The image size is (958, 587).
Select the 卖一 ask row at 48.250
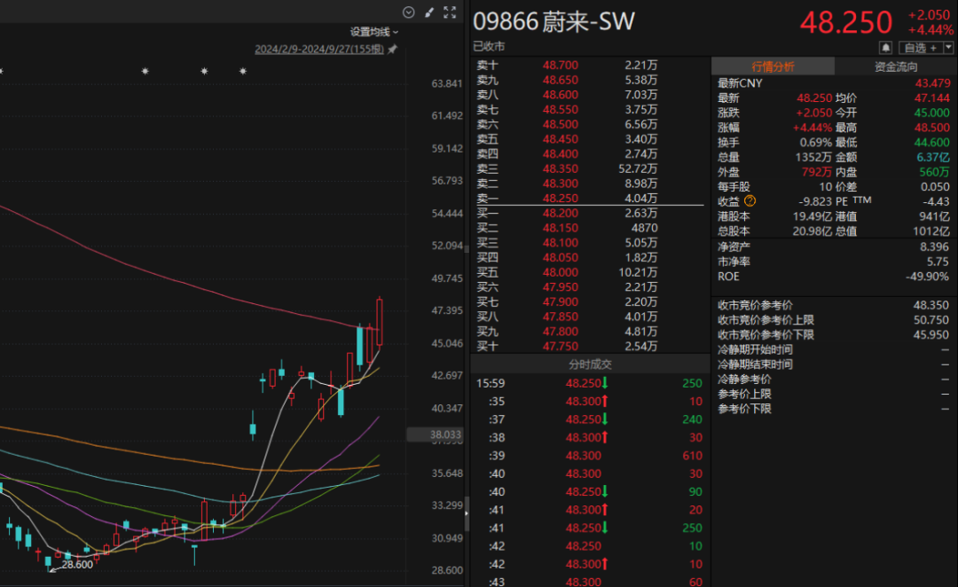[x=568, y=199]
